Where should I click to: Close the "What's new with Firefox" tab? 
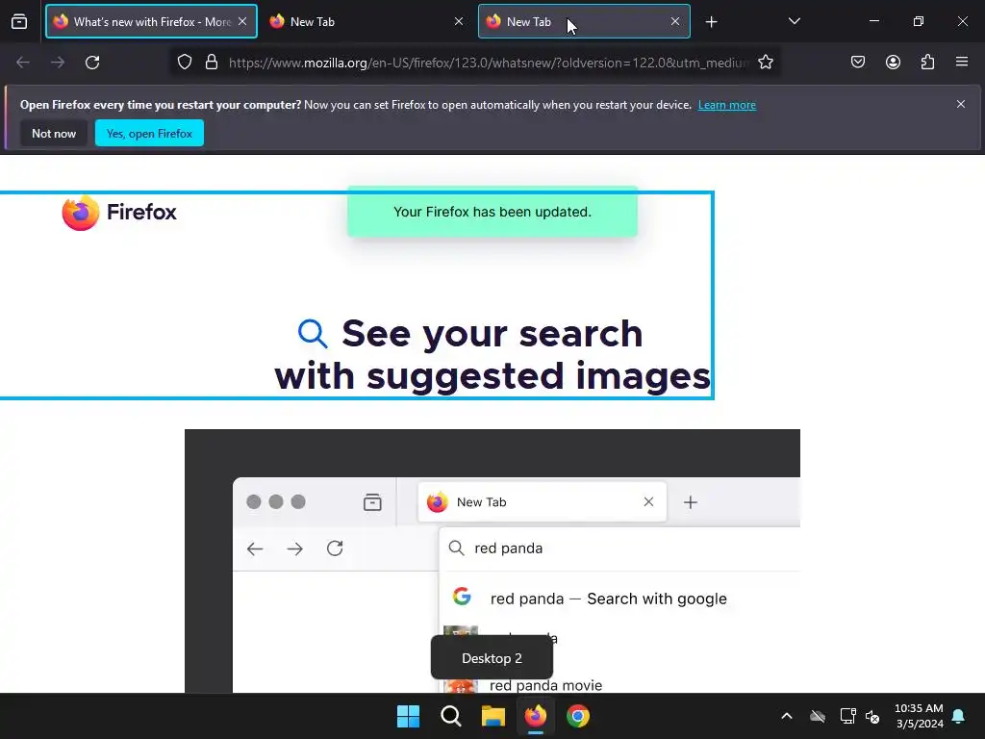coord(242,21)
